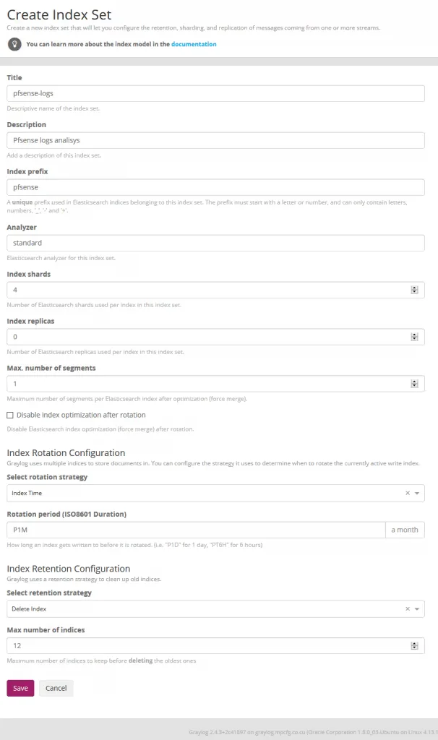Save the new index set
The height and width of the screenshot is (740, 438).
click(x=20, y=688)
